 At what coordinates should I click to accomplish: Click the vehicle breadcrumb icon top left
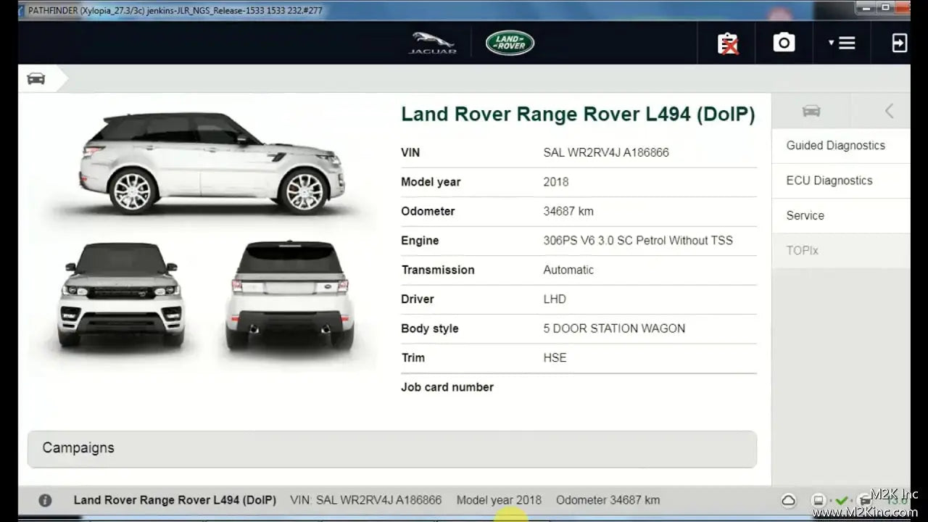click(35, 78)
